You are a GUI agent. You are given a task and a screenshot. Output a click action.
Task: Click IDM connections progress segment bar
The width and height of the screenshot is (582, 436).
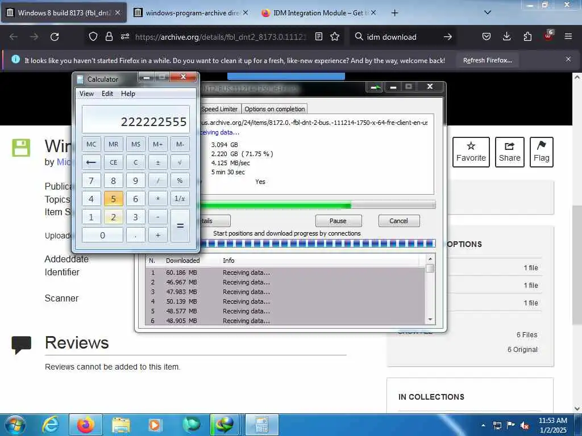(x=318, y=243)
